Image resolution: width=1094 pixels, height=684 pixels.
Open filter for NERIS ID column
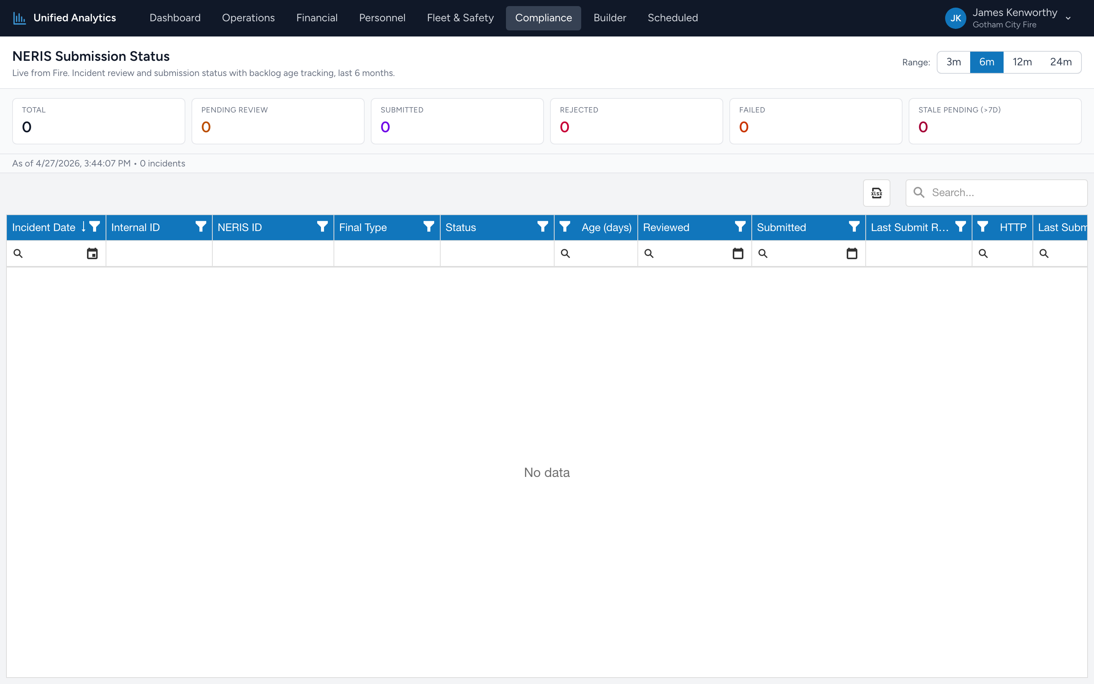pyautogui.click(x=323, y=226)
